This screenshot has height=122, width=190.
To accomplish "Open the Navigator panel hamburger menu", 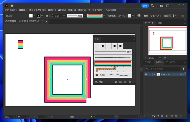I will (185, 23).
